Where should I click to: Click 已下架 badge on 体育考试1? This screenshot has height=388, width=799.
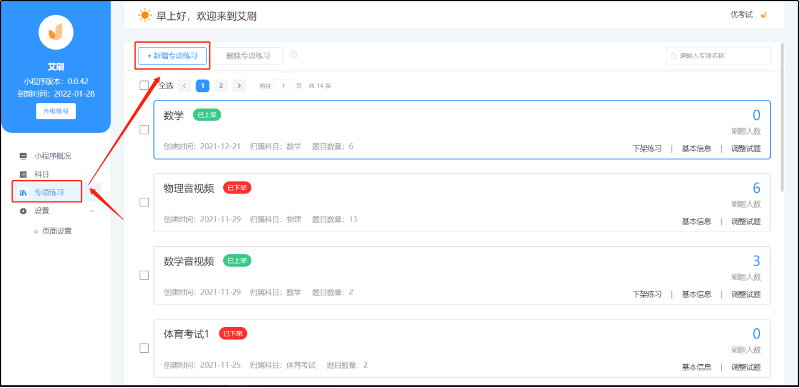click(x=233, y=333)
